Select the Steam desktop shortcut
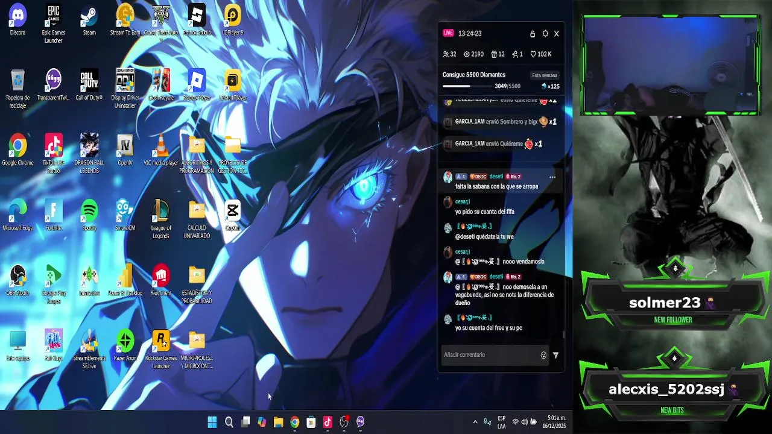 [89, 20]
